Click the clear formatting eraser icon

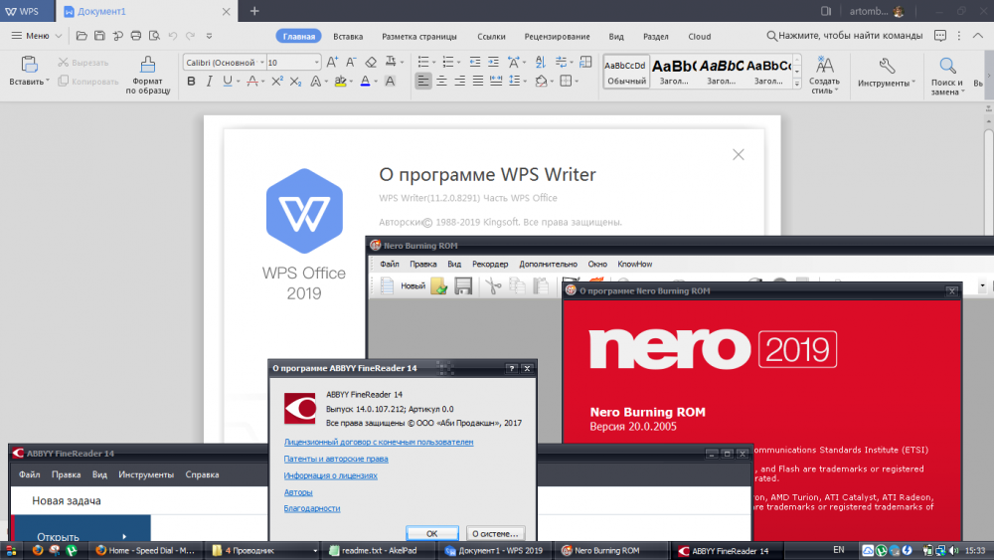click(x=372, y=62)
